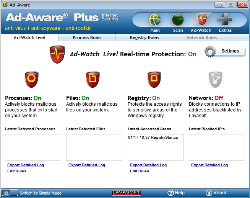This screenshot has width=250, height=198.
Task: Open the Extras plus icon
Action: pyautogui.click(x=224, y=19)
